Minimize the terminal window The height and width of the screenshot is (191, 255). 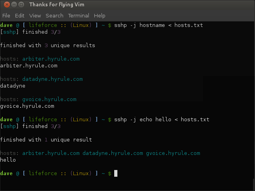tap(14, 4)
